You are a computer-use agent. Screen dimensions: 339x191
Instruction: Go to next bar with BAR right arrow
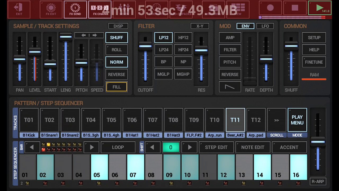(92, 147)
